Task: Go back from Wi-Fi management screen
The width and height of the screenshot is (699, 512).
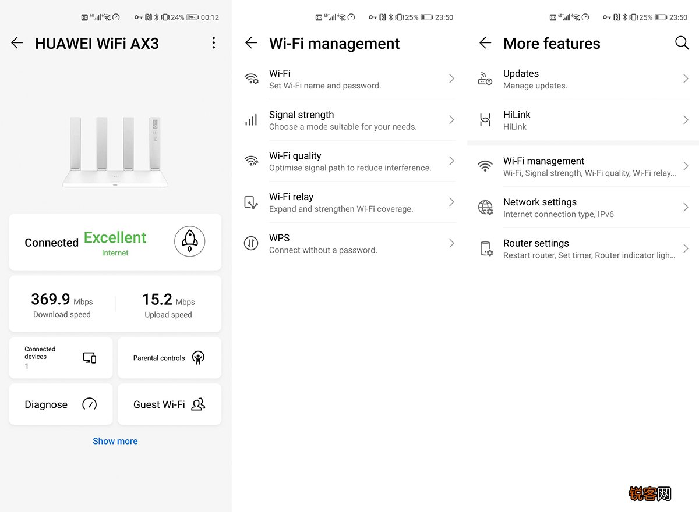Action: pyautogui.click(x=251, y=43)
